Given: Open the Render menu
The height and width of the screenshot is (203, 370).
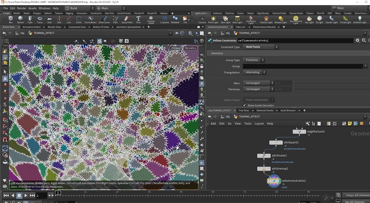Looking at the screenshot, I should click(x=23, y=8).
